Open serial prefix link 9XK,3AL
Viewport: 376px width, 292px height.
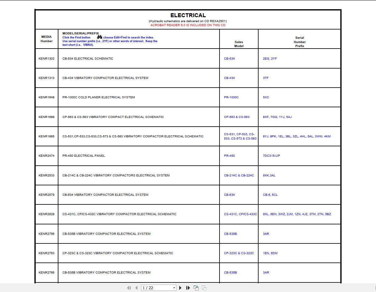pyautogui.click(x=269, y=175)
